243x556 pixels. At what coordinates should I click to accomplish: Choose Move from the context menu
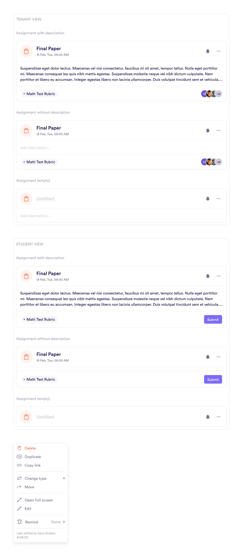click(29, 487)
